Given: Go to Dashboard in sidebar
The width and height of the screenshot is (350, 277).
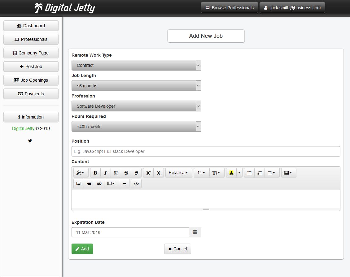Looking at the screenshot, I should (31, 26).
